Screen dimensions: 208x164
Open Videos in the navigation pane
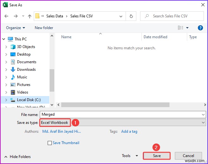pyautogui.click(x=22, y=92)
